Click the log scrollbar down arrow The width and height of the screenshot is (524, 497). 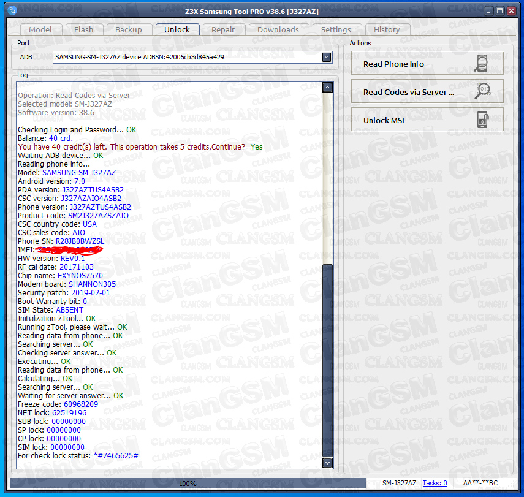pyautogui.click(x=327, y=463)
